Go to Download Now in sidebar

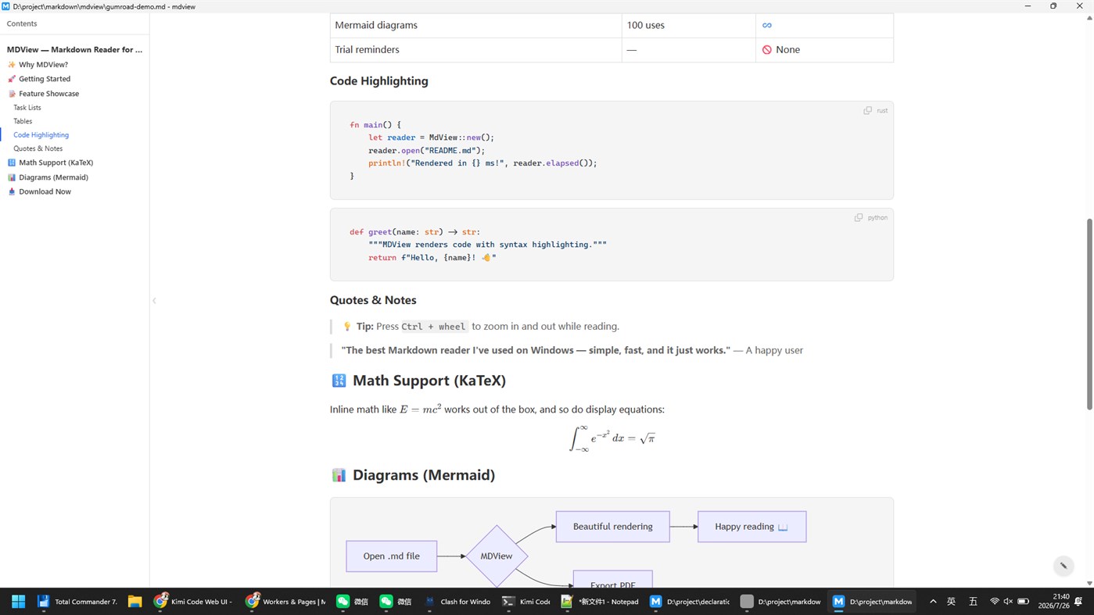coord(45,191)
